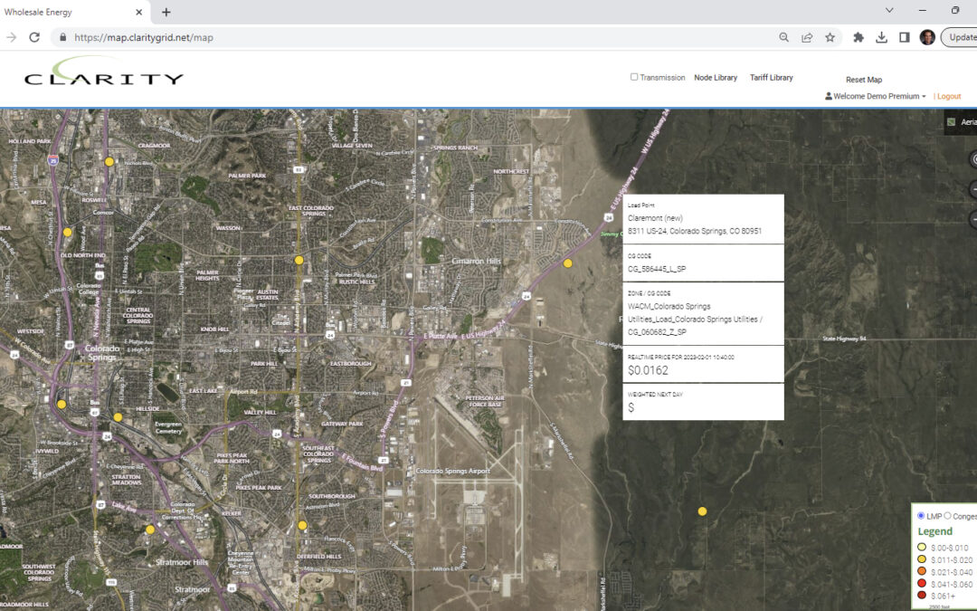Viewport: 977px width, 611px height.
Task: Reload the page with the refresh icon
Action: pos(34,37)
